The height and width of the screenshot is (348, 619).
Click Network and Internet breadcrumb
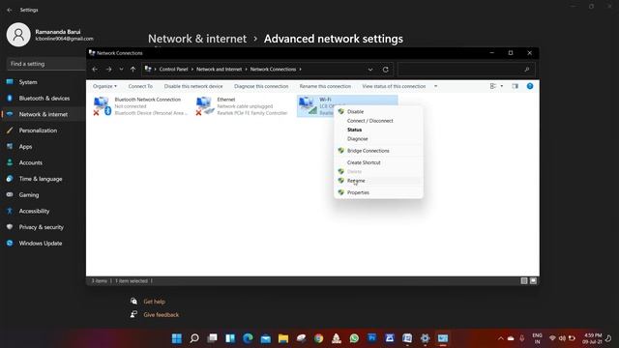coord(219,69)
